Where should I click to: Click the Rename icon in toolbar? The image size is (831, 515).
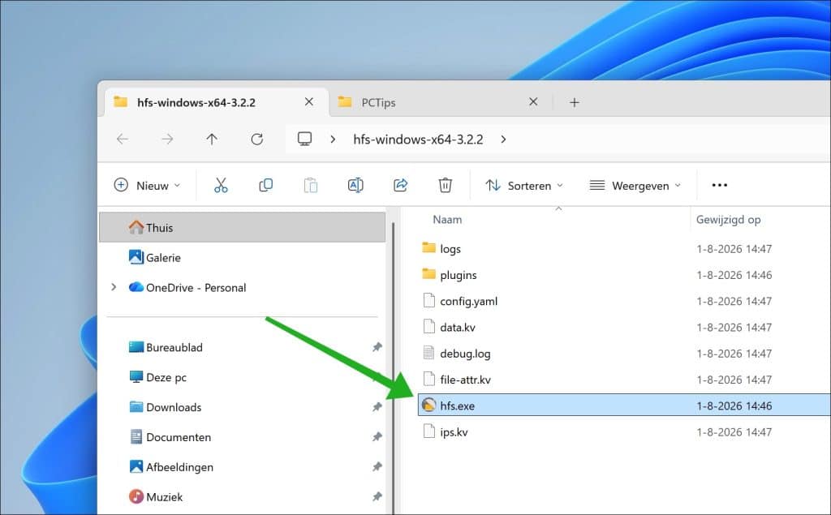(x=355, y=185)
